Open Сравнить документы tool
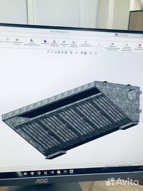 [73, 44]
